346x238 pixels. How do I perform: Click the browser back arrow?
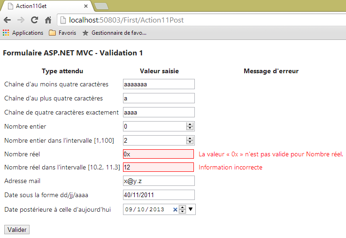pos(8,20)
